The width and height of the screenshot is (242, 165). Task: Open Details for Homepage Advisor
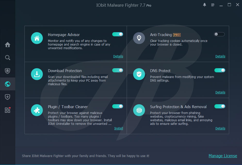[x=118, y=56]
